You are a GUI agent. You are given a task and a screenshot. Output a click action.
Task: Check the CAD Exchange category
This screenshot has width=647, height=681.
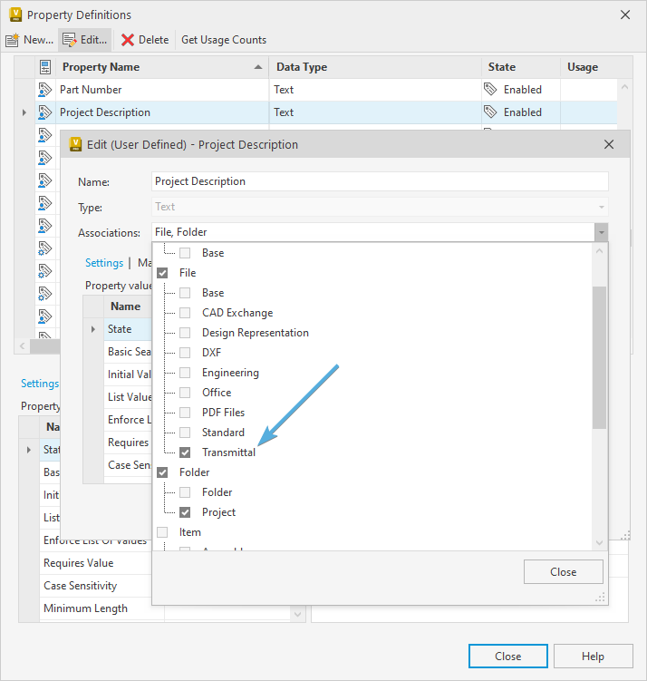(185, 313)
